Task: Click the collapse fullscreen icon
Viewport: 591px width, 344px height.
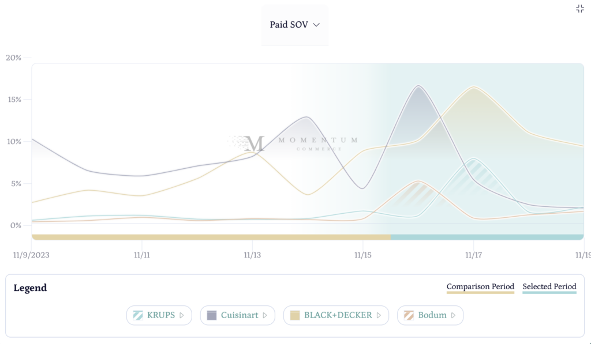Action: click(x=580, y=9)
